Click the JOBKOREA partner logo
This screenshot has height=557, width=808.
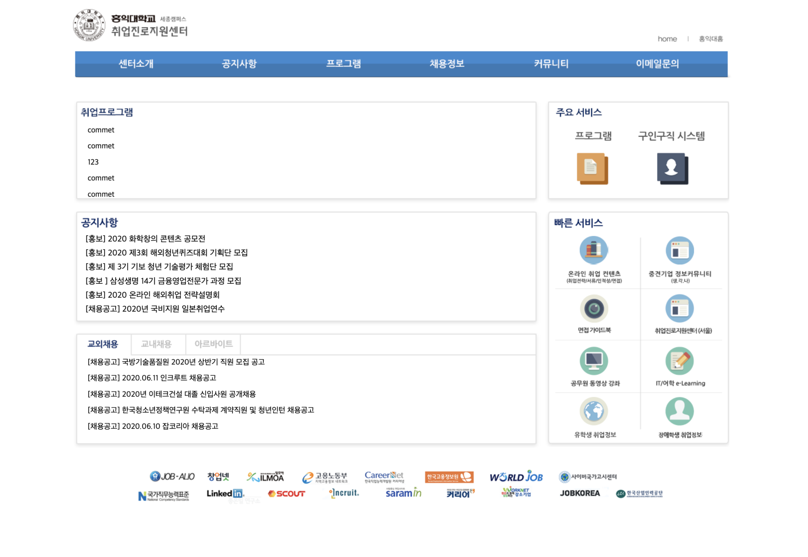579,493
